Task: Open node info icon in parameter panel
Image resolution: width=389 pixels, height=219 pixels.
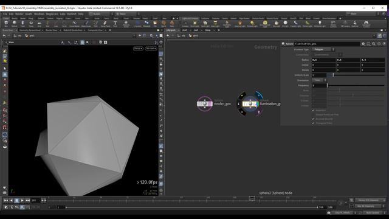Action: click(379, 44)
